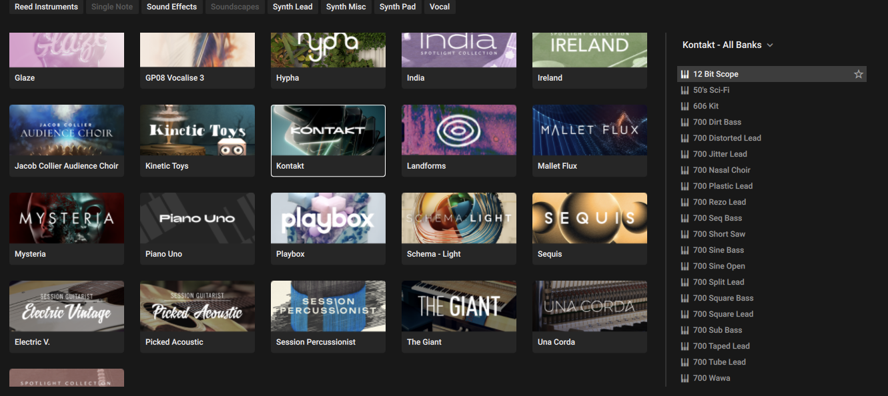Open the Kontakt - All Banks dropdown
Image resolution: width=888 pixels, height=396 pixels.
(728, 45)
